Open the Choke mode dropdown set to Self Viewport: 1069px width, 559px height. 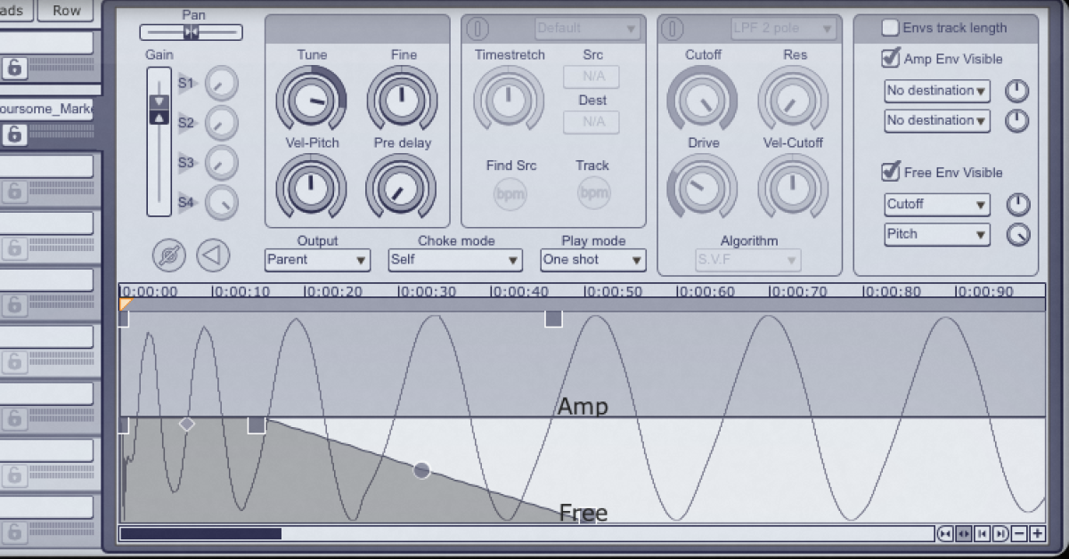coord(454,260)
